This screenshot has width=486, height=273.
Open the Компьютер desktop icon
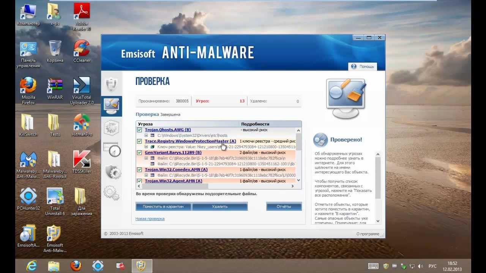[28, 15]
